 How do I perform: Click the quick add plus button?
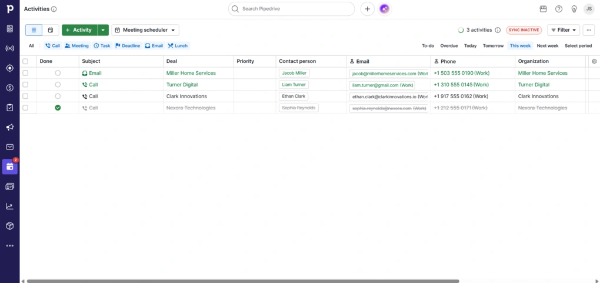click(x=367, y=9)
